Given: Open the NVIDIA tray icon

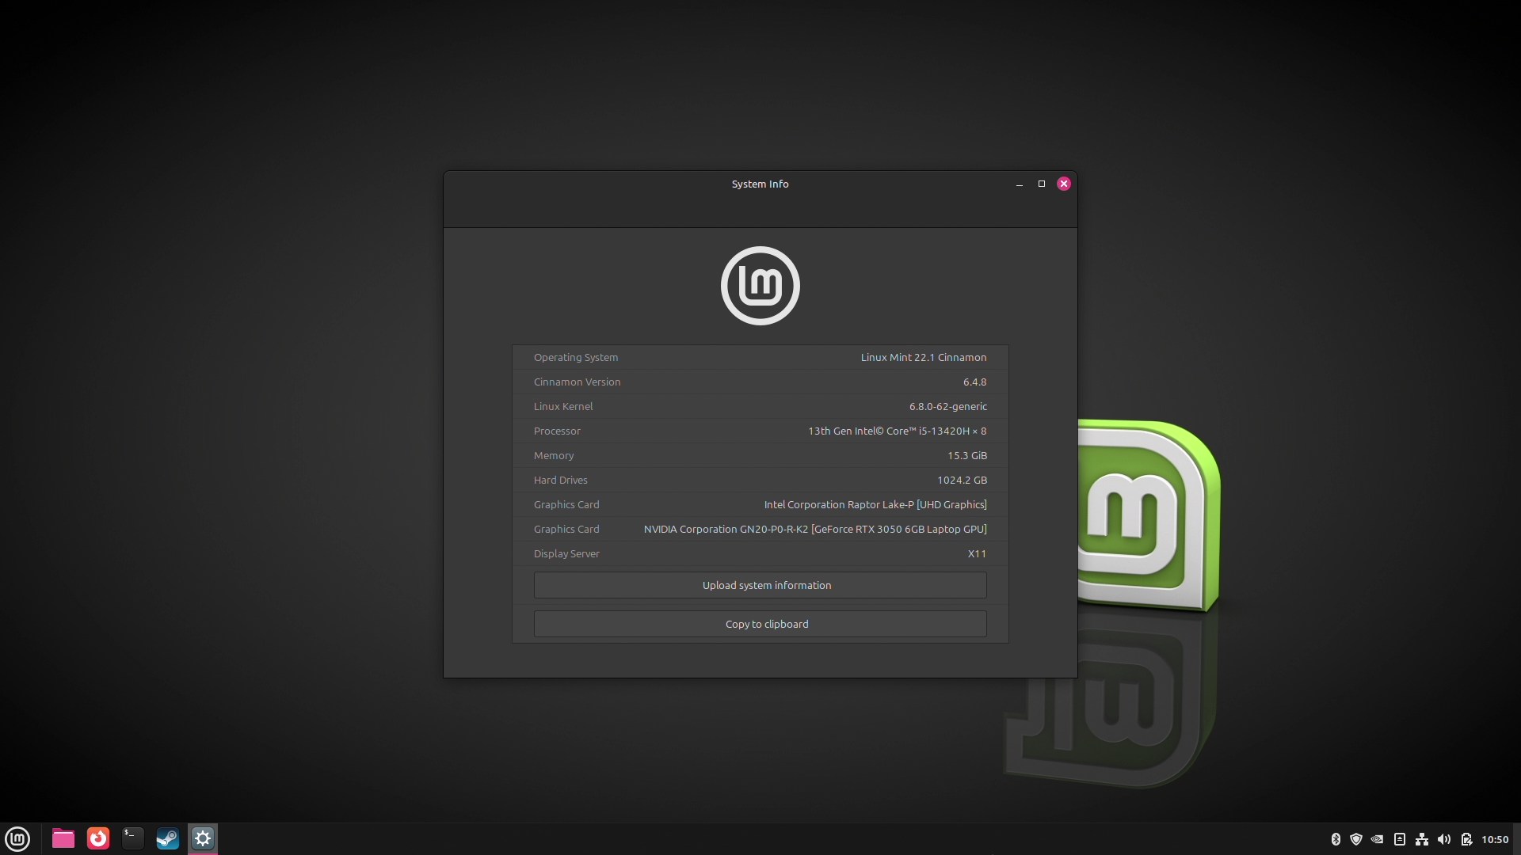Looking at the screenshot, I should [1378, 839].
